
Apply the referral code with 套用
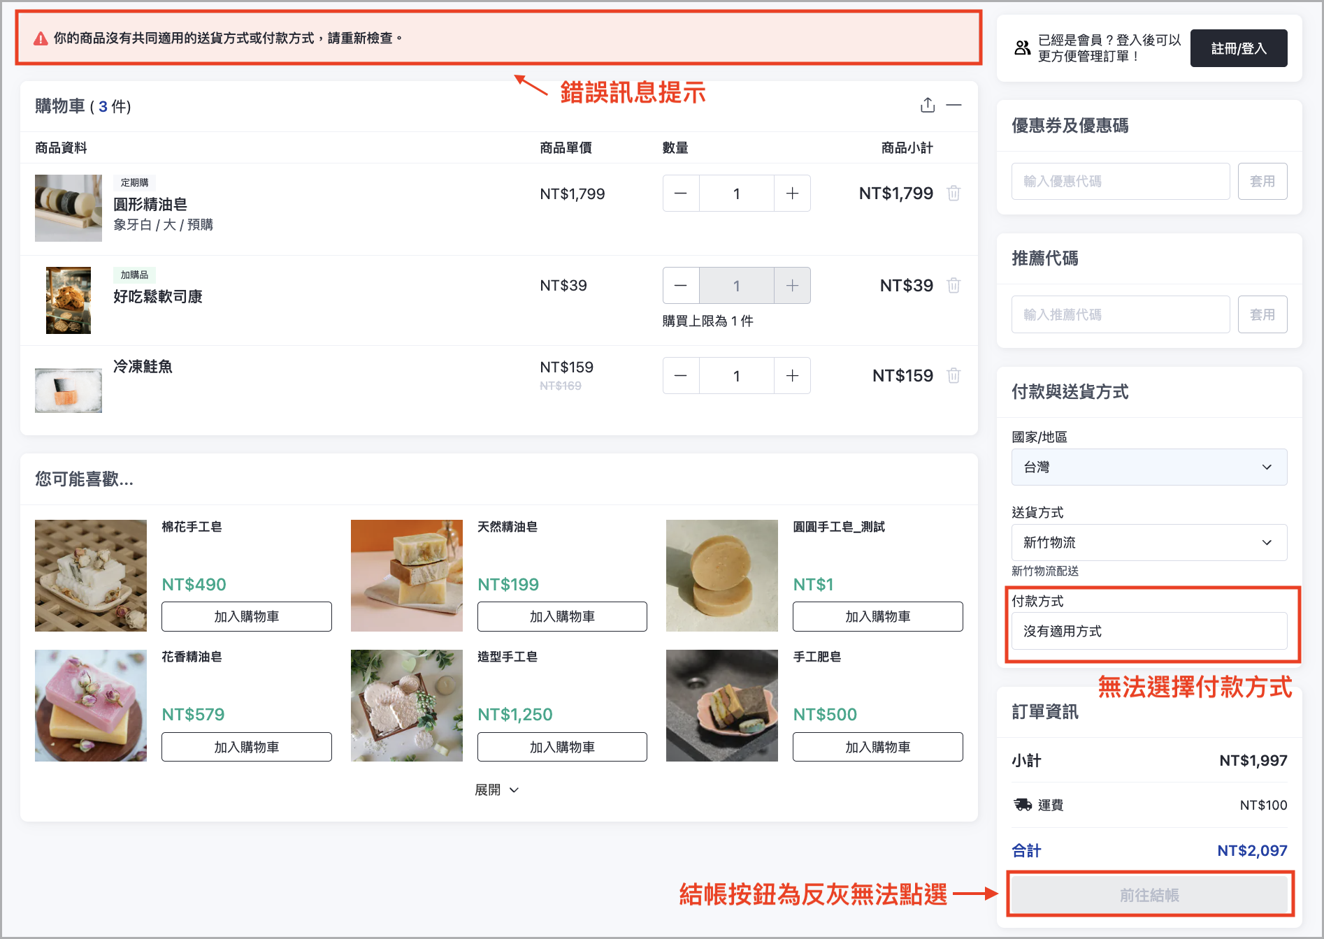(1262, 314)
